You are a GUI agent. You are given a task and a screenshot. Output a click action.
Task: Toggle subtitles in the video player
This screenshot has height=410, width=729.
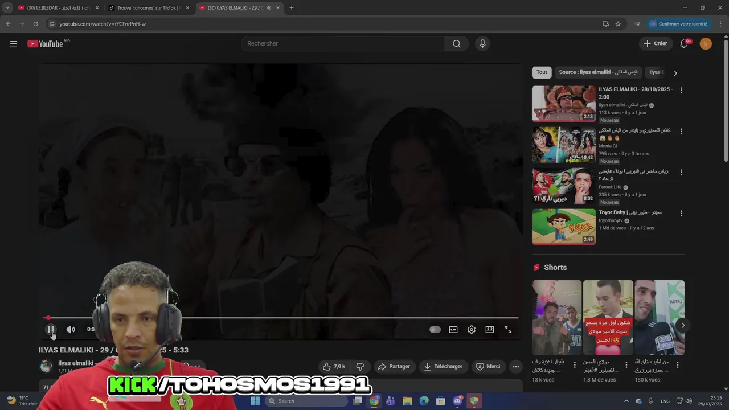[453, 329]
